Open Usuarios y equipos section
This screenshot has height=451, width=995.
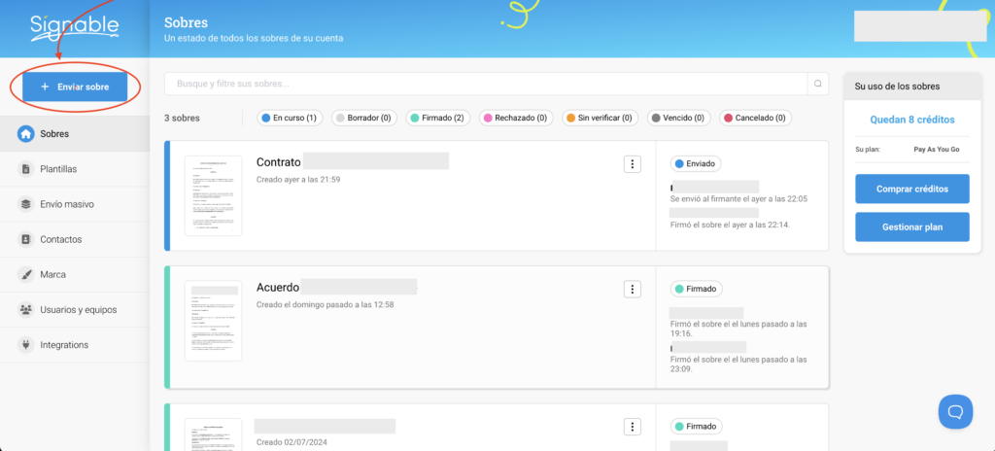tap(78, 310)
